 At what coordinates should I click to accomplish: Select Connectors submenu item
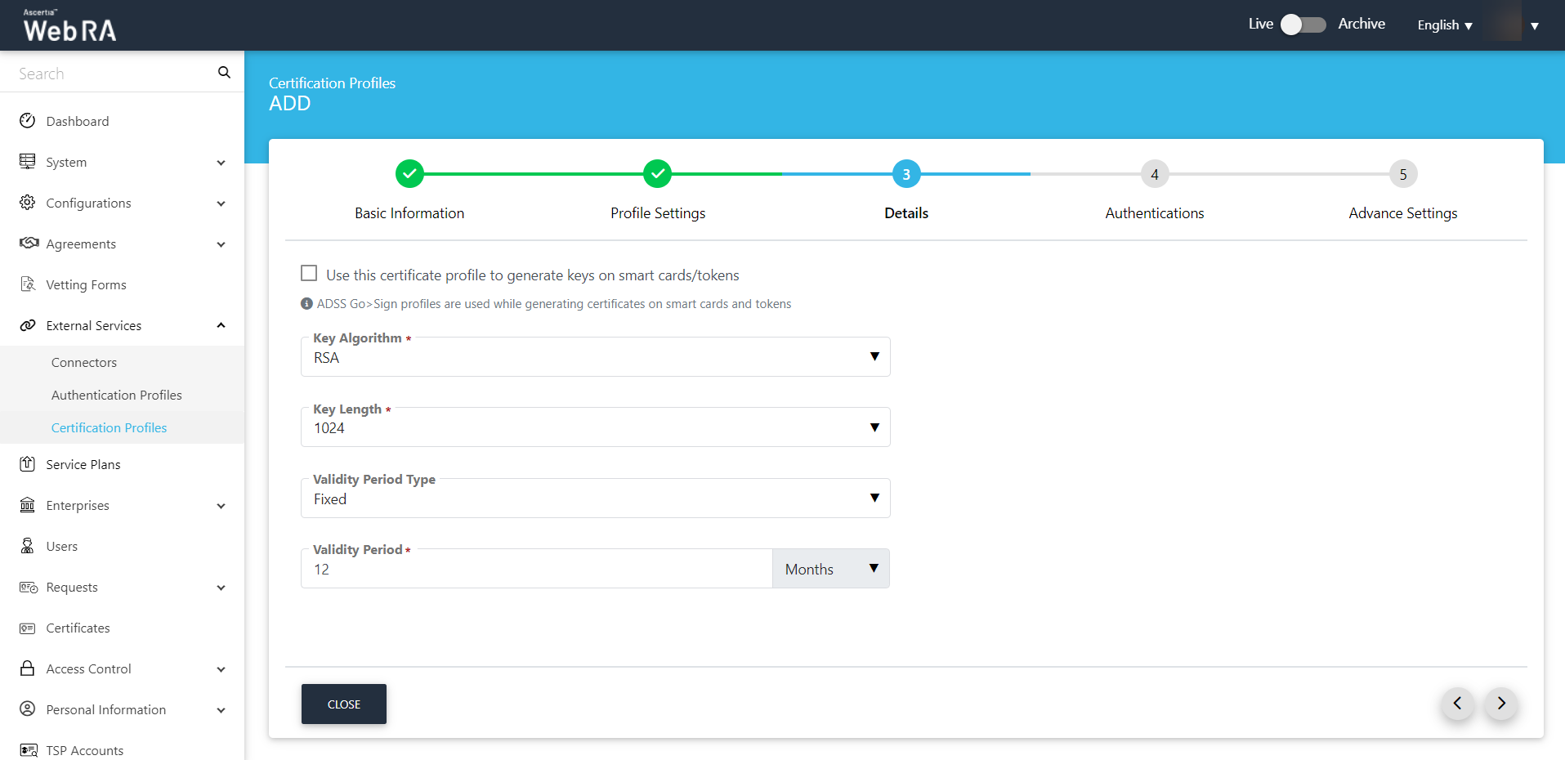point(84,362)
